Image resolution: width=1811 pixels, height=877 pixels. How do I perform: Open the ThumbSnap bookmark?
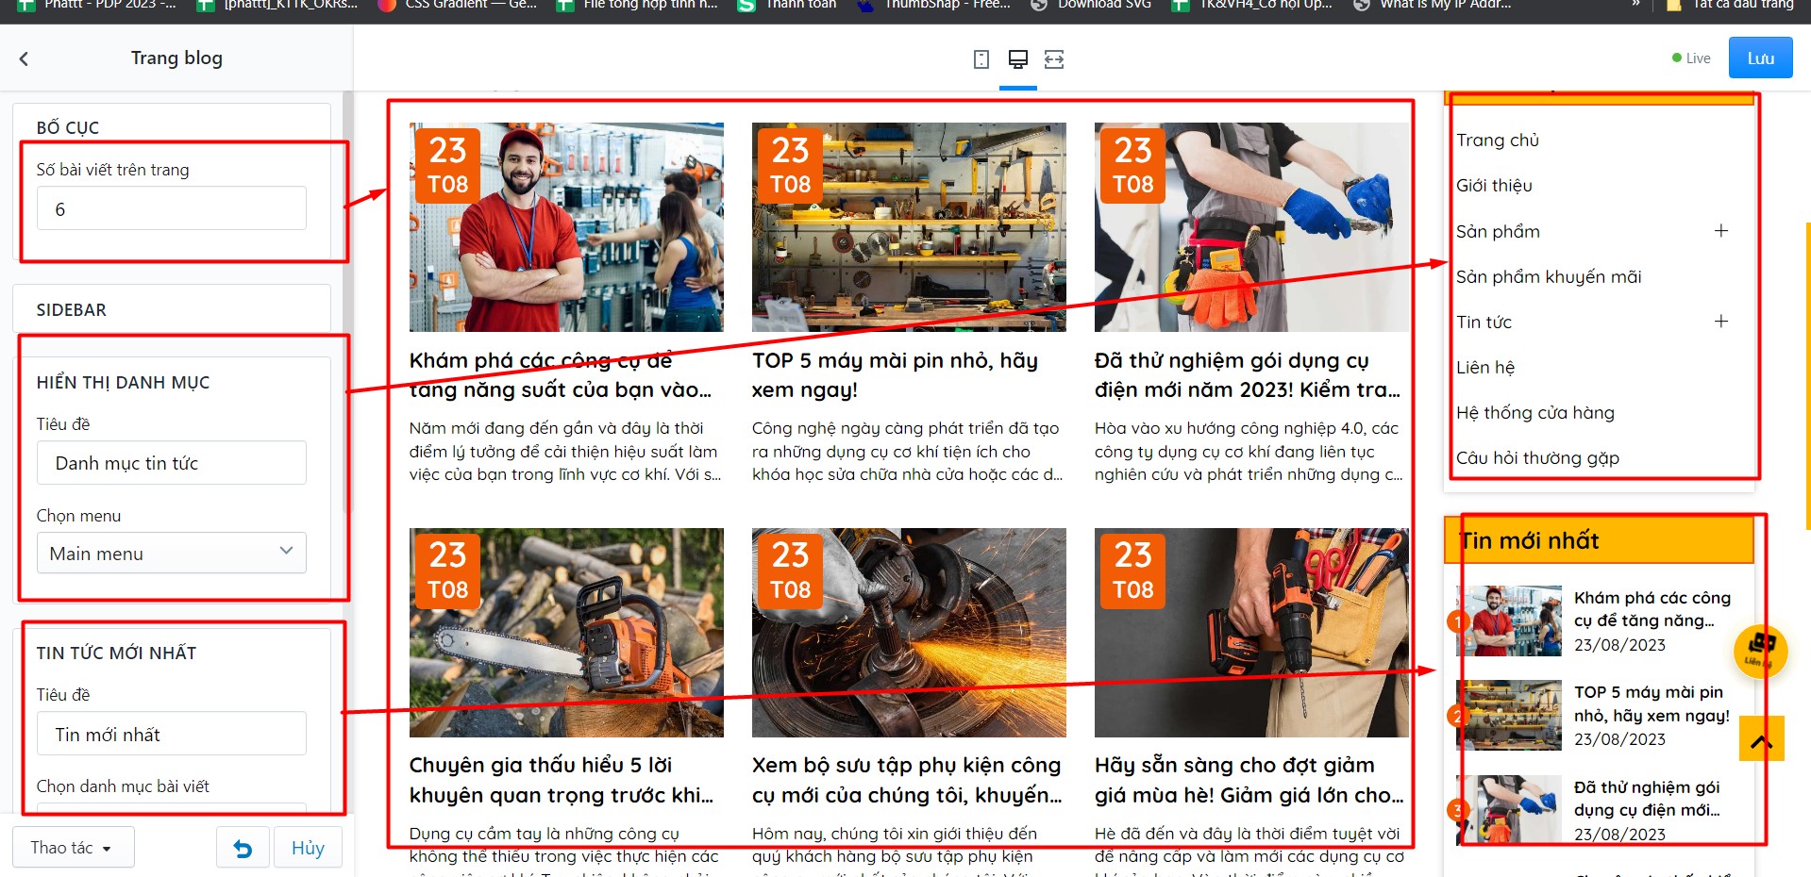click(933, 5)
